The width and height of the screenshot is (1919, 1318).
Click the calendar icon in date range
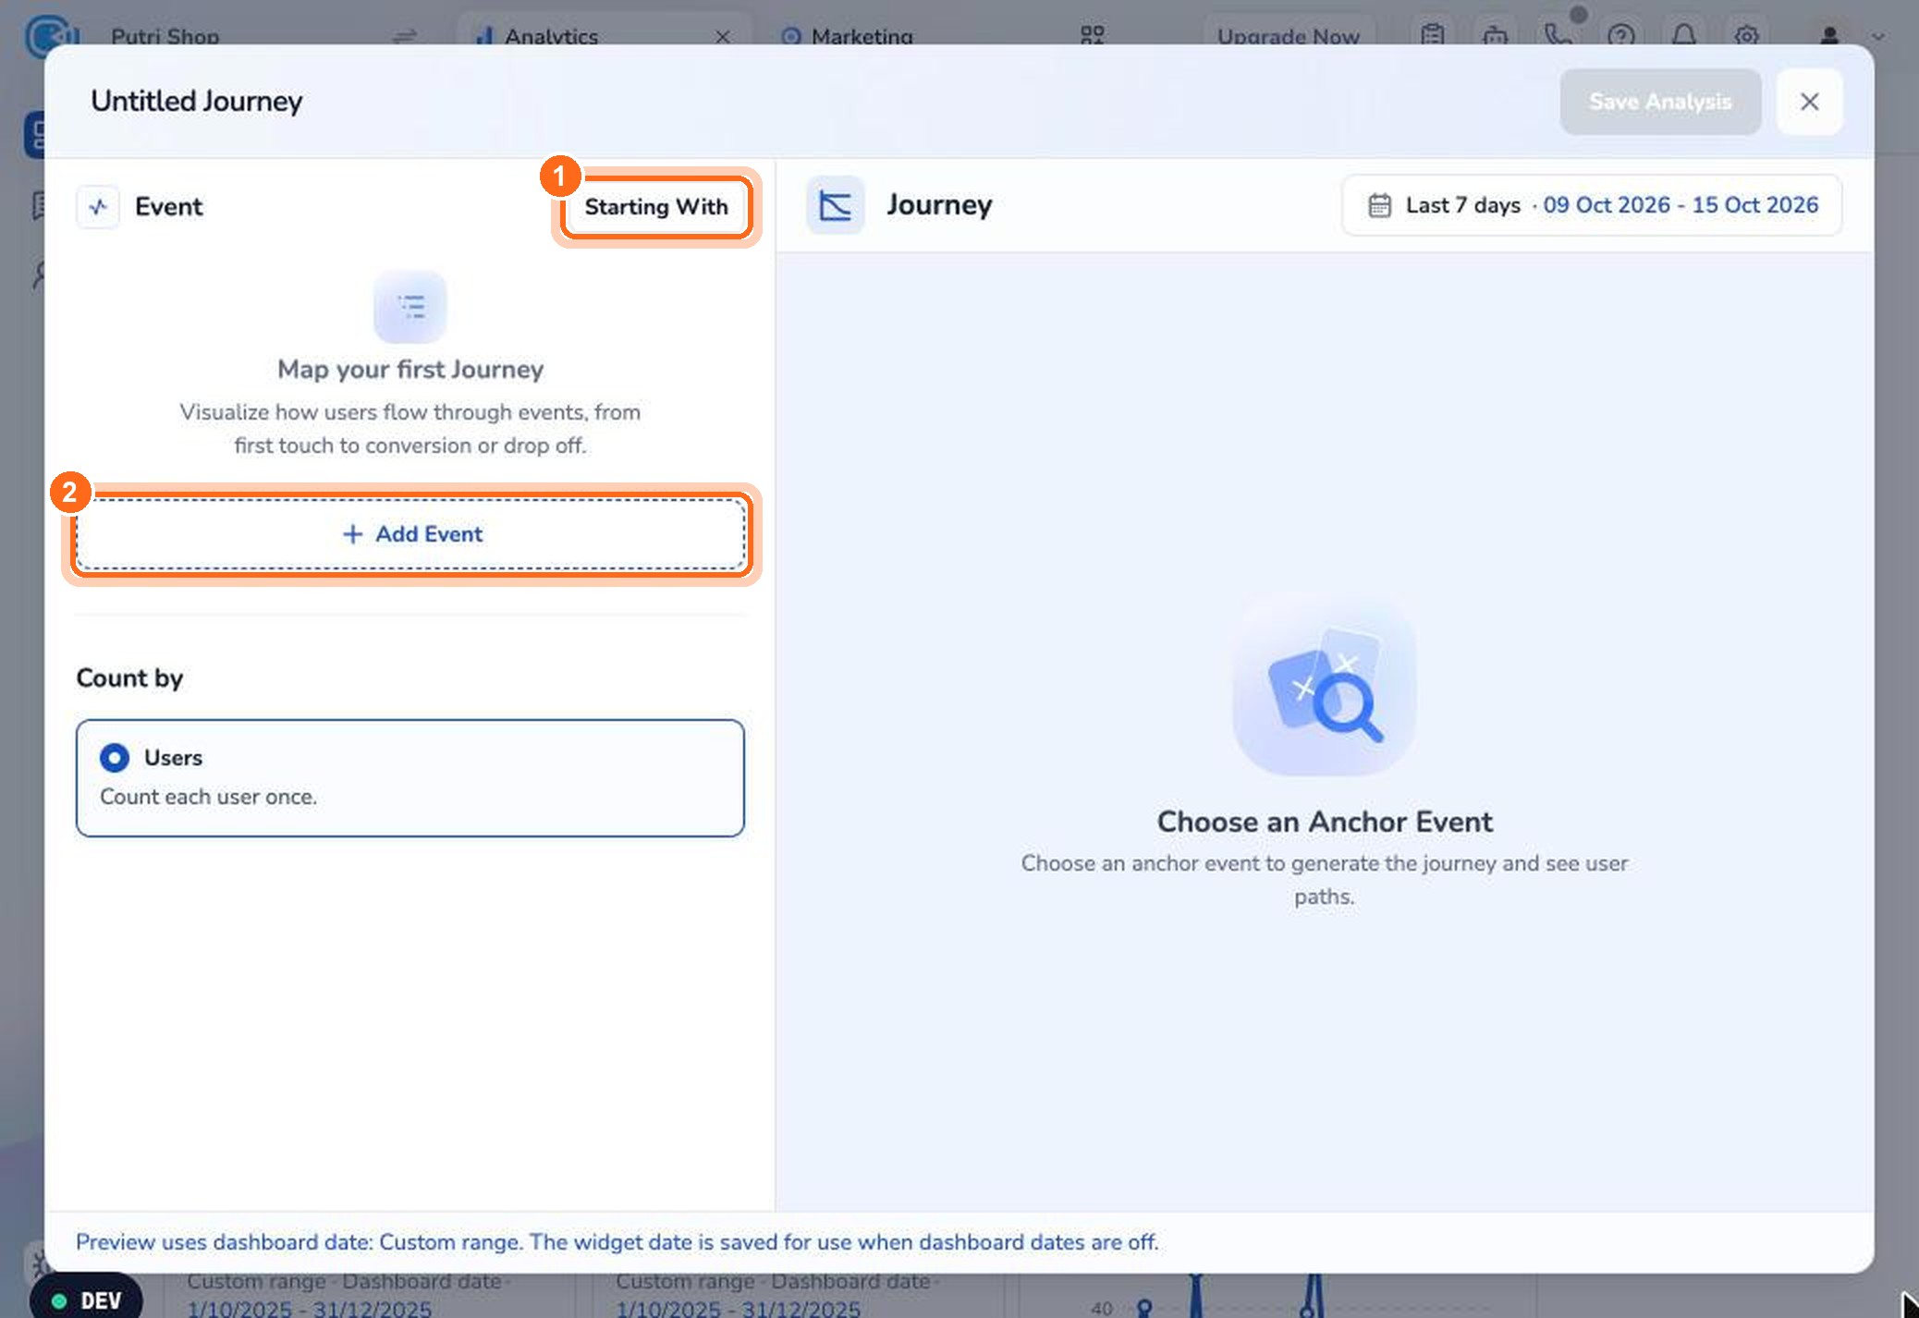click(x=1379, y=205)
